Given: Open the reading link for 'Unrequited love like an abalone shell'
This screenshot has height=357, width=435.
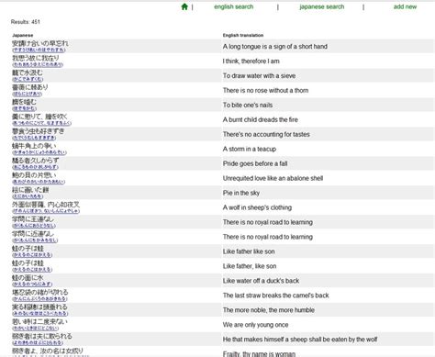Looking at the screenshot, I should pyautogui.click(x=39, y=182).
